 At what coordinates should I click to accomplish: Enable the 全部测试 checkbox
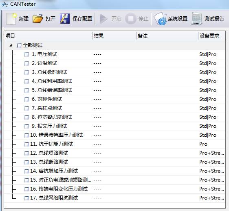coord(19,46)
